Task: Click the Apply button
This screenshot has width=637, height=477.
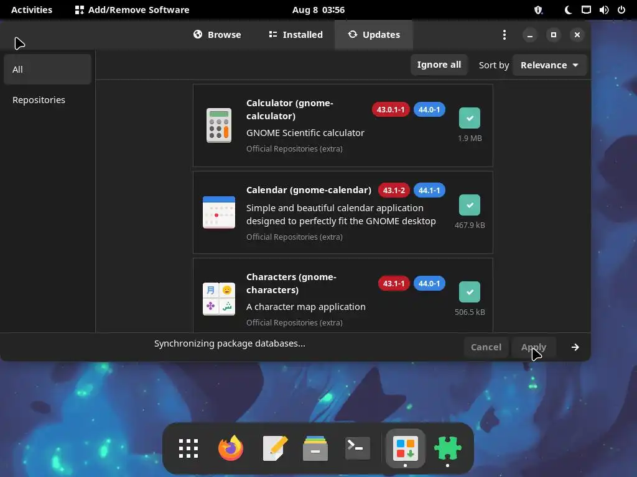Action: click(x=533, y=347)
